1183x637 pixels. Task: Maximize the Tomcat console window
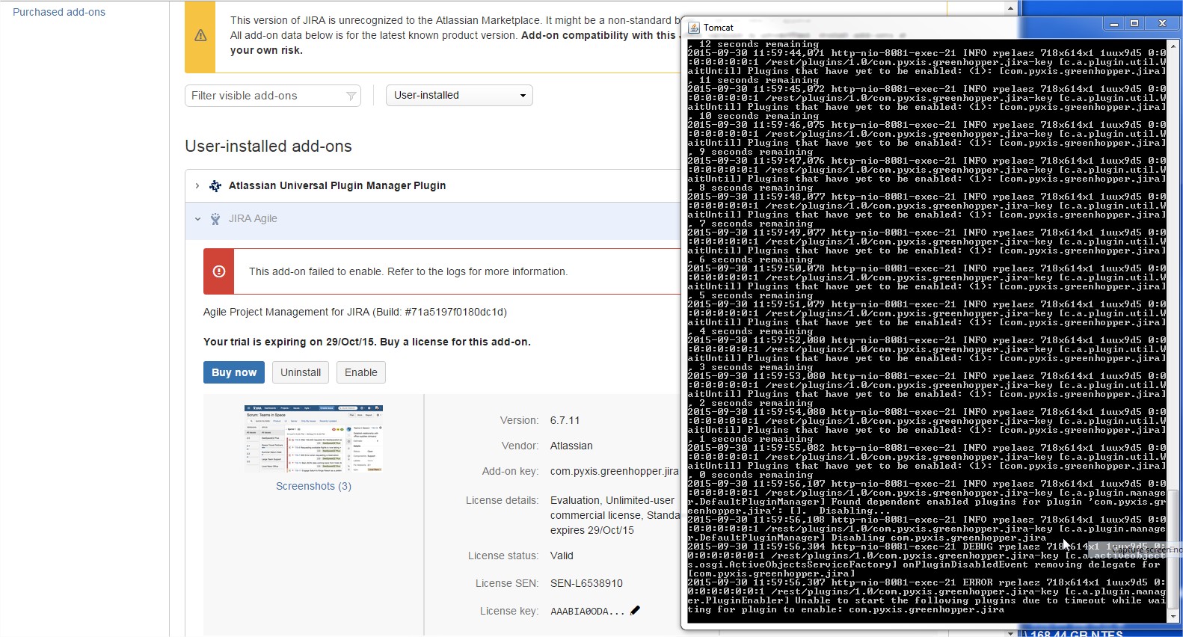coord(1134,24)
